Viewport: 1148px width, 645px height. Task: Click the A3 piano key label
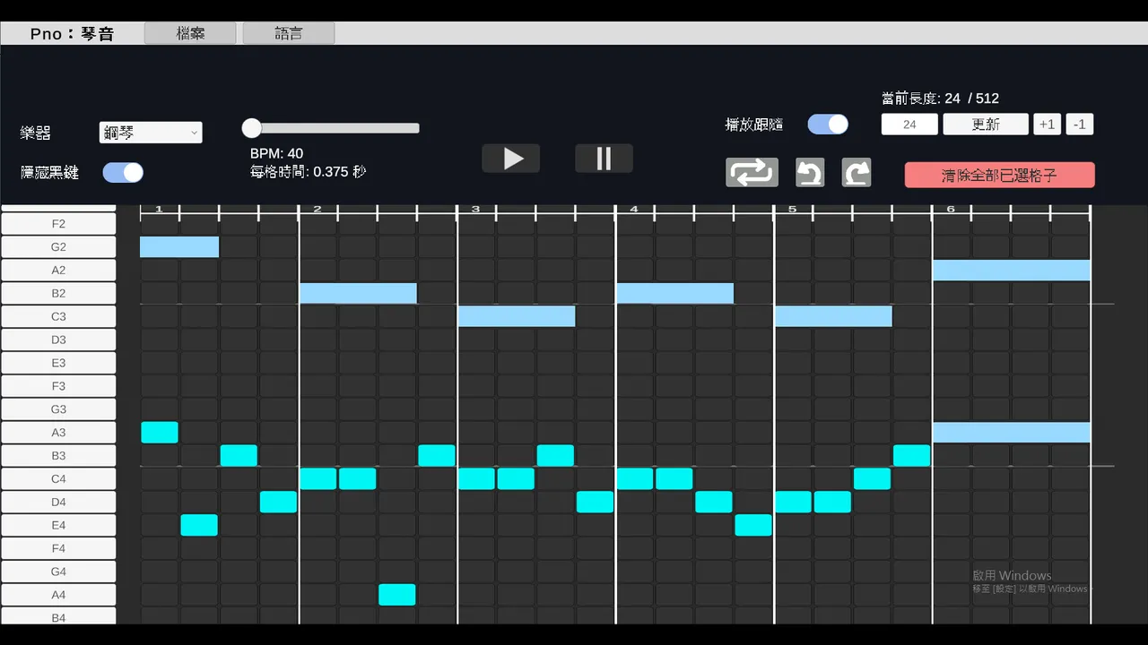[58, 433]
